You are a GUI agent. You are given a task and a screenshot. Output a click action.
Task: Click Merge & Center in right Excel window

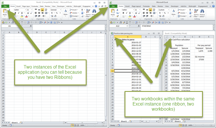pos(154,13)
